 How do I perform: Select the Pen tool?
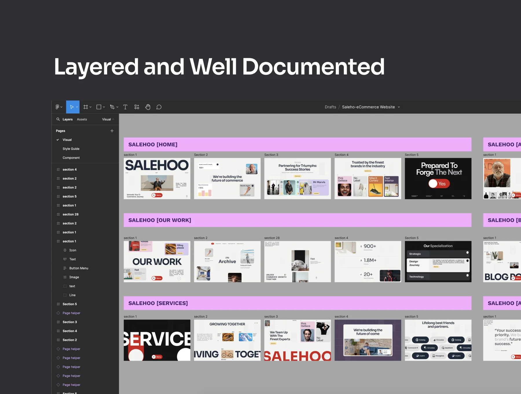pyautogui.click(x=112, y=107)
